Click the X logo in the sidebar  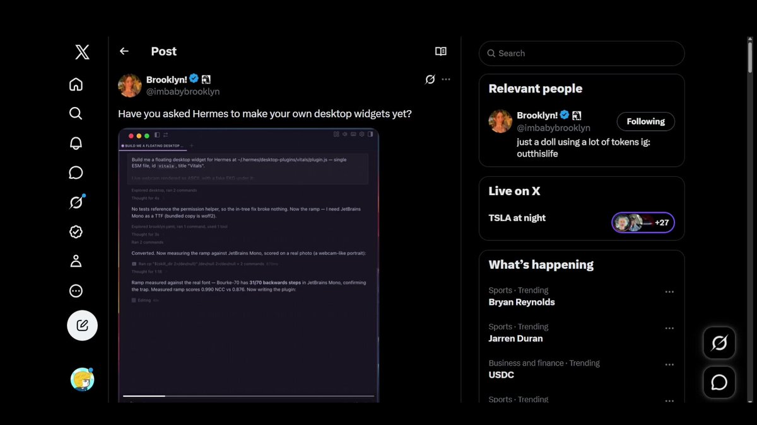click(82, 52)
